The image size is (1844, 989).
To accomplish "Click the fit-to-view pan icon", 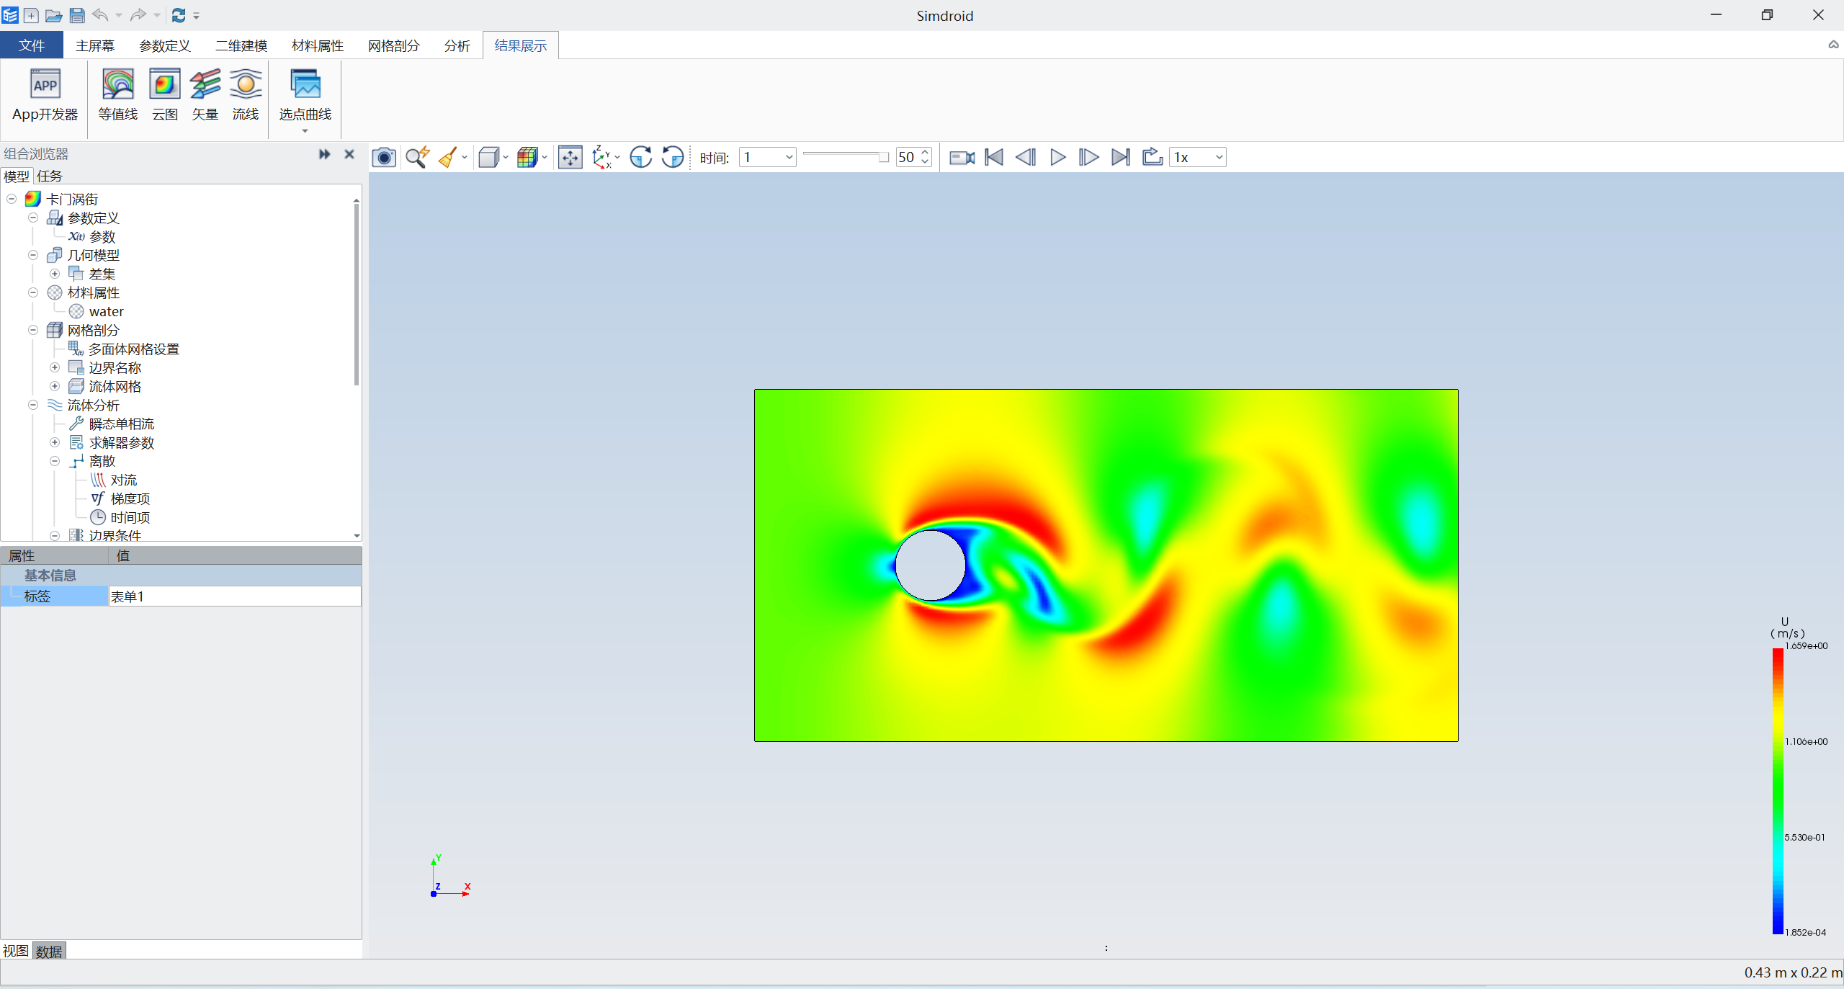I will point(570,157).
